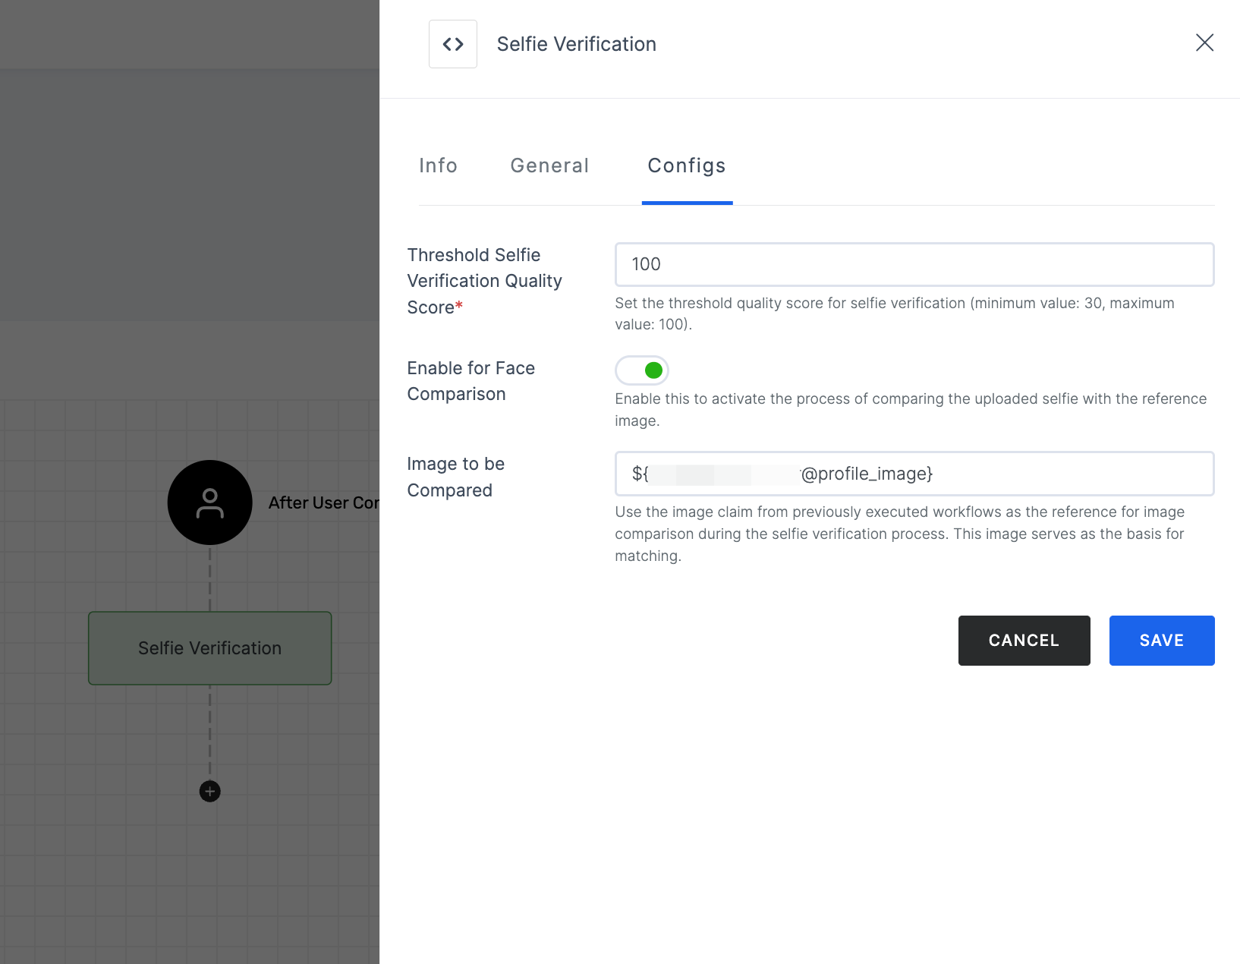Edit the Threshold Quality Score field
Image resolution: width=1240 pixels, height=964 pixels.
pos(914,264)
